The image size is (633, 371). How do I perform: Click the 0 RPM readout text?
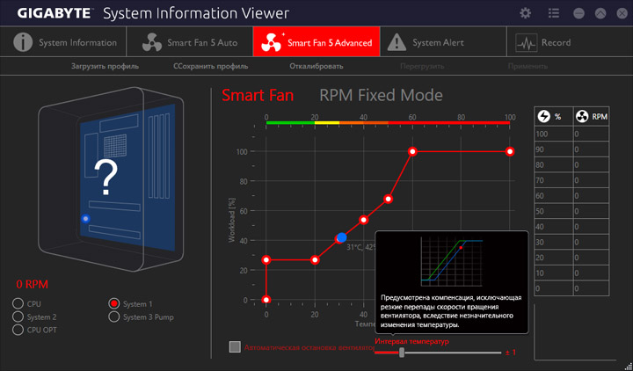tap(33, 285)
